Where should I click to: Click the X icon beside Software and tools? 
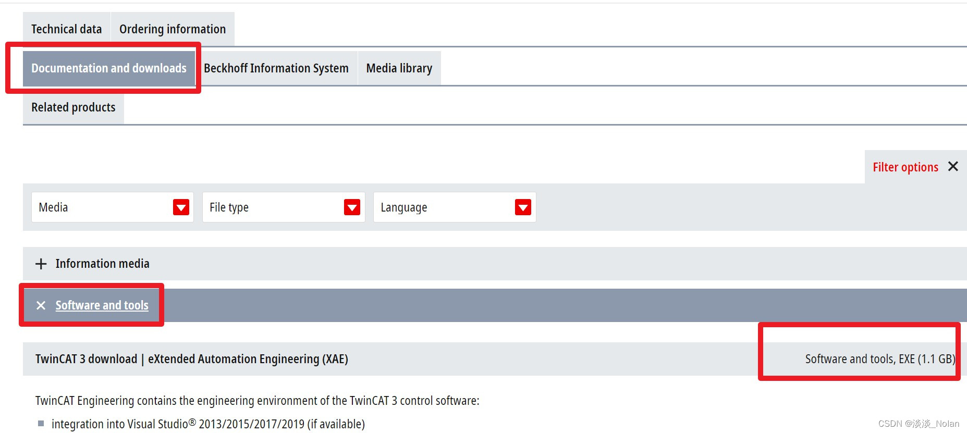click(x=41, y=305)
